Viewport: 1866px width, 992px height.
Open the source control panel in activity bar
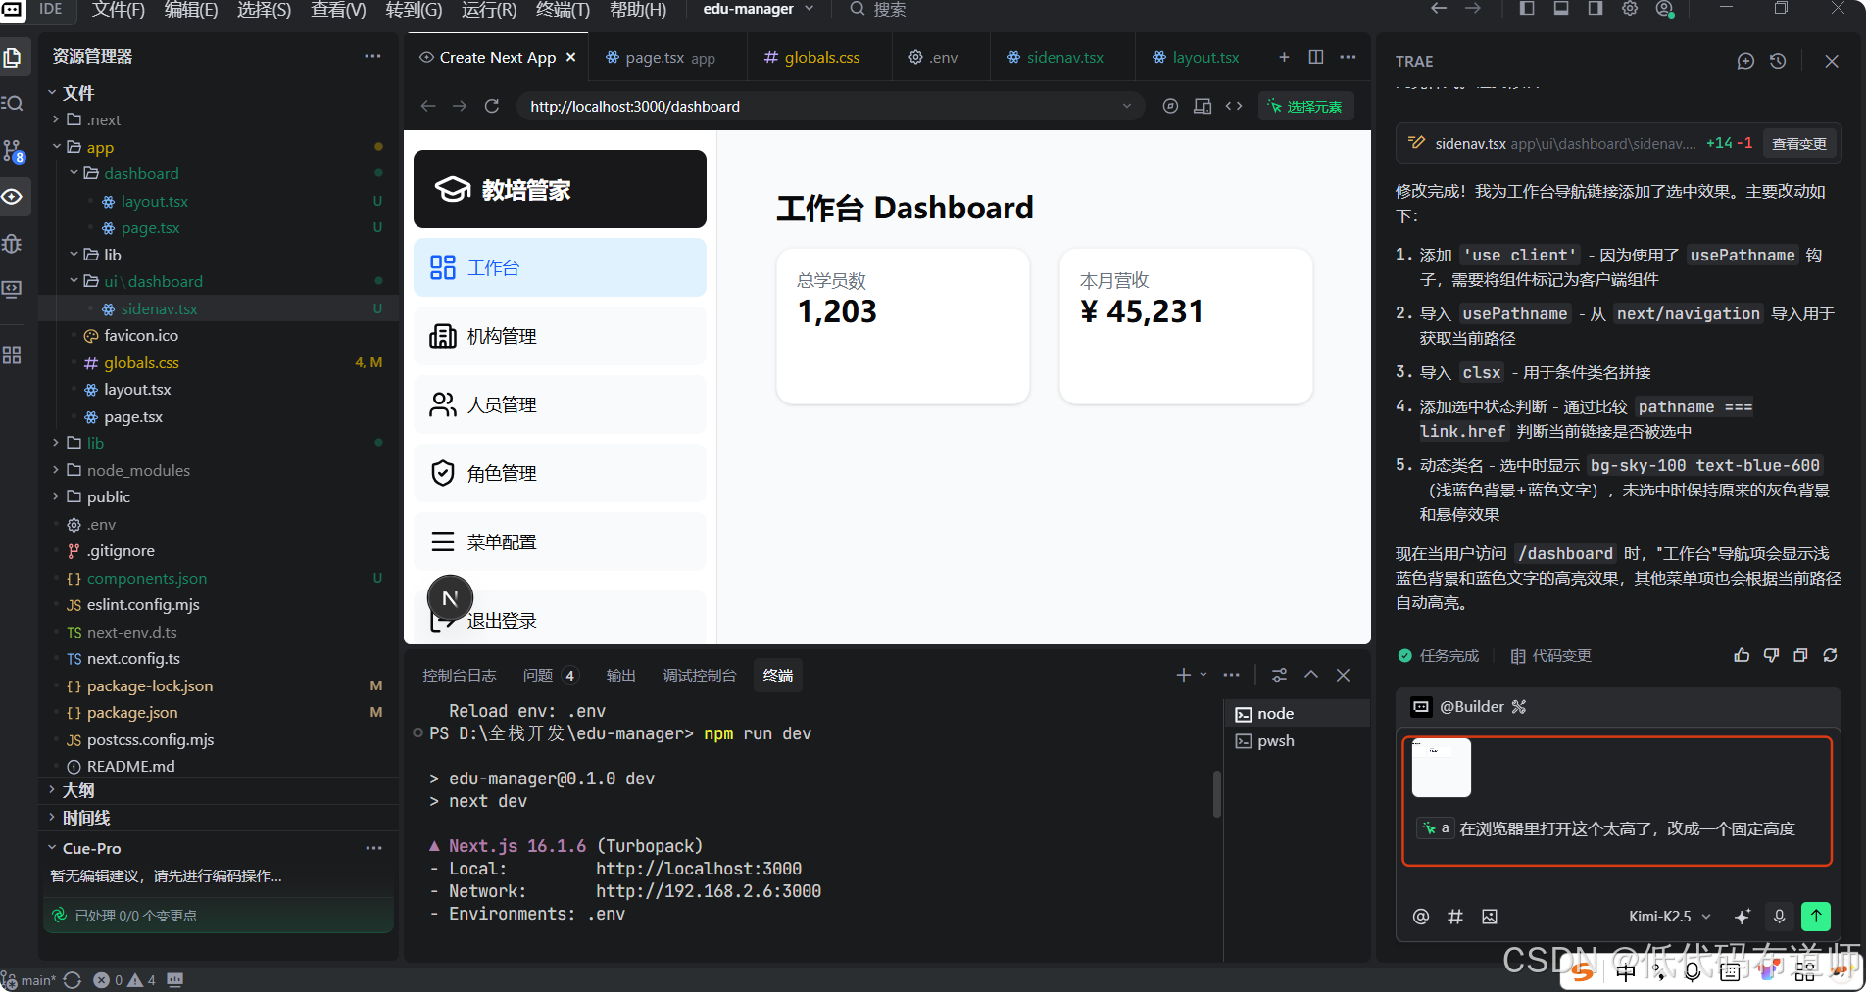click(14, 150)
